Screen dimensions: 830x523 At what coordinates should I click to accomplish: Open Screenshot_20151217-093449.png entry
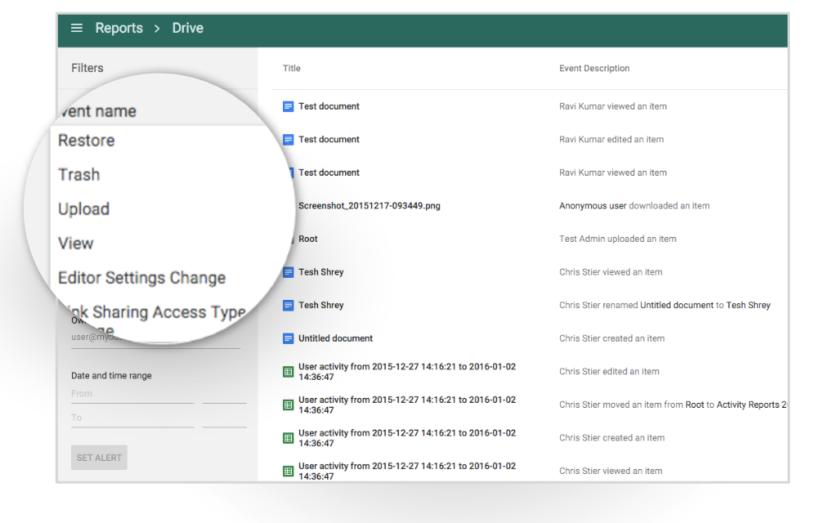point(370,206)
